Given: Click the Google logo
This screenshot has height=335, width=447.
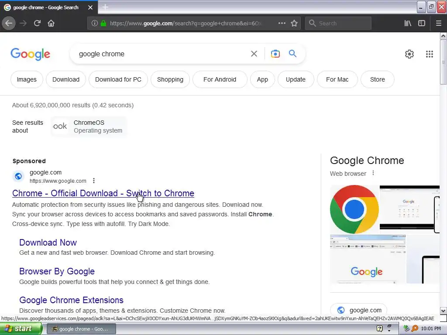Looking at the screenshot, I should [x=30, y=54].
